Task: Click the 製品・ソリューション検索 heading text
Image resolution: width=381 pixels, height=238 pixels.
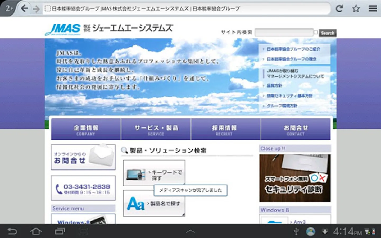Action: point(168,150)
